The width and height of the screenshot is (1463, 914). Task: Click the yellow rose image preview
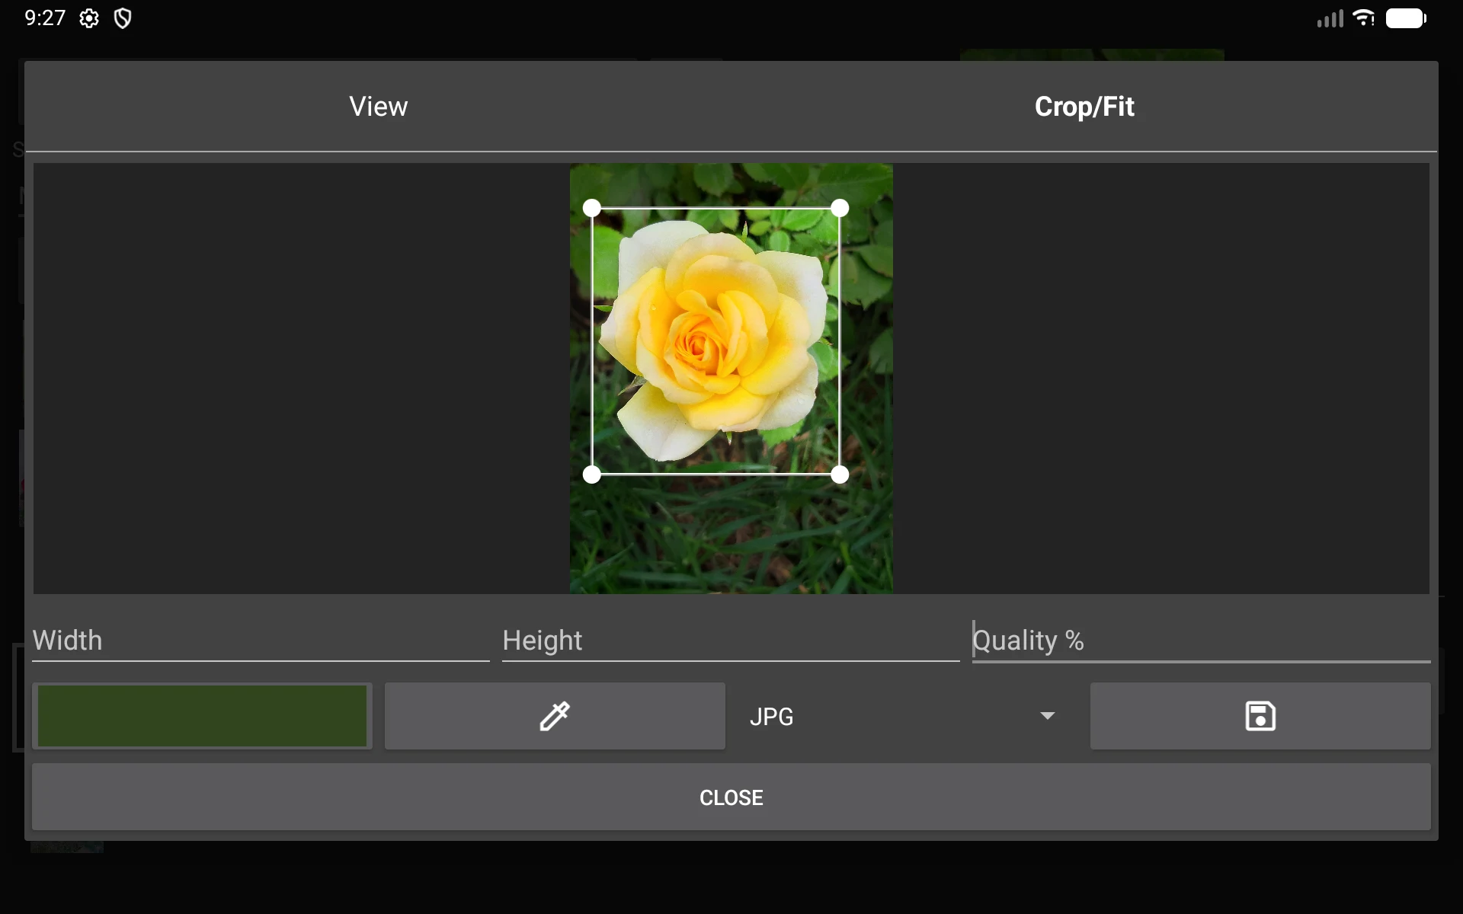[731, 379]
